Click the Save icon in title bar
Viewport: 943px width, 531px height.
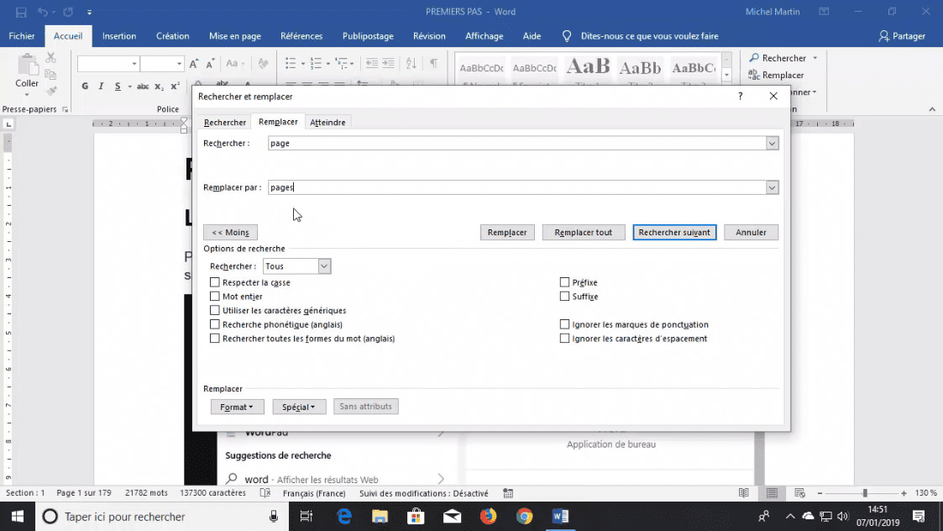[x=21, y=12]
